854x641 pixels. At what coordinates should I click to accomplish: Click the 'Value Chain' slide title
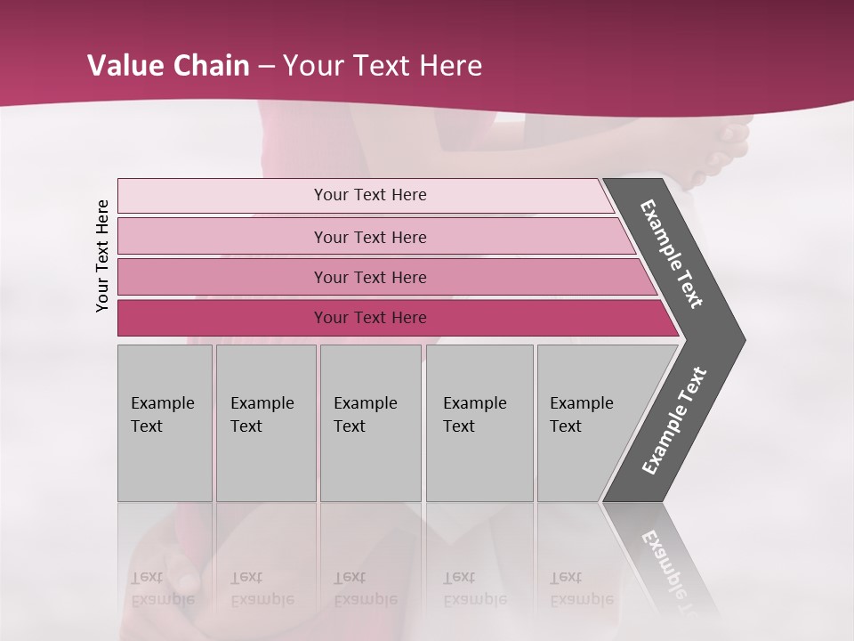point(168,66)
